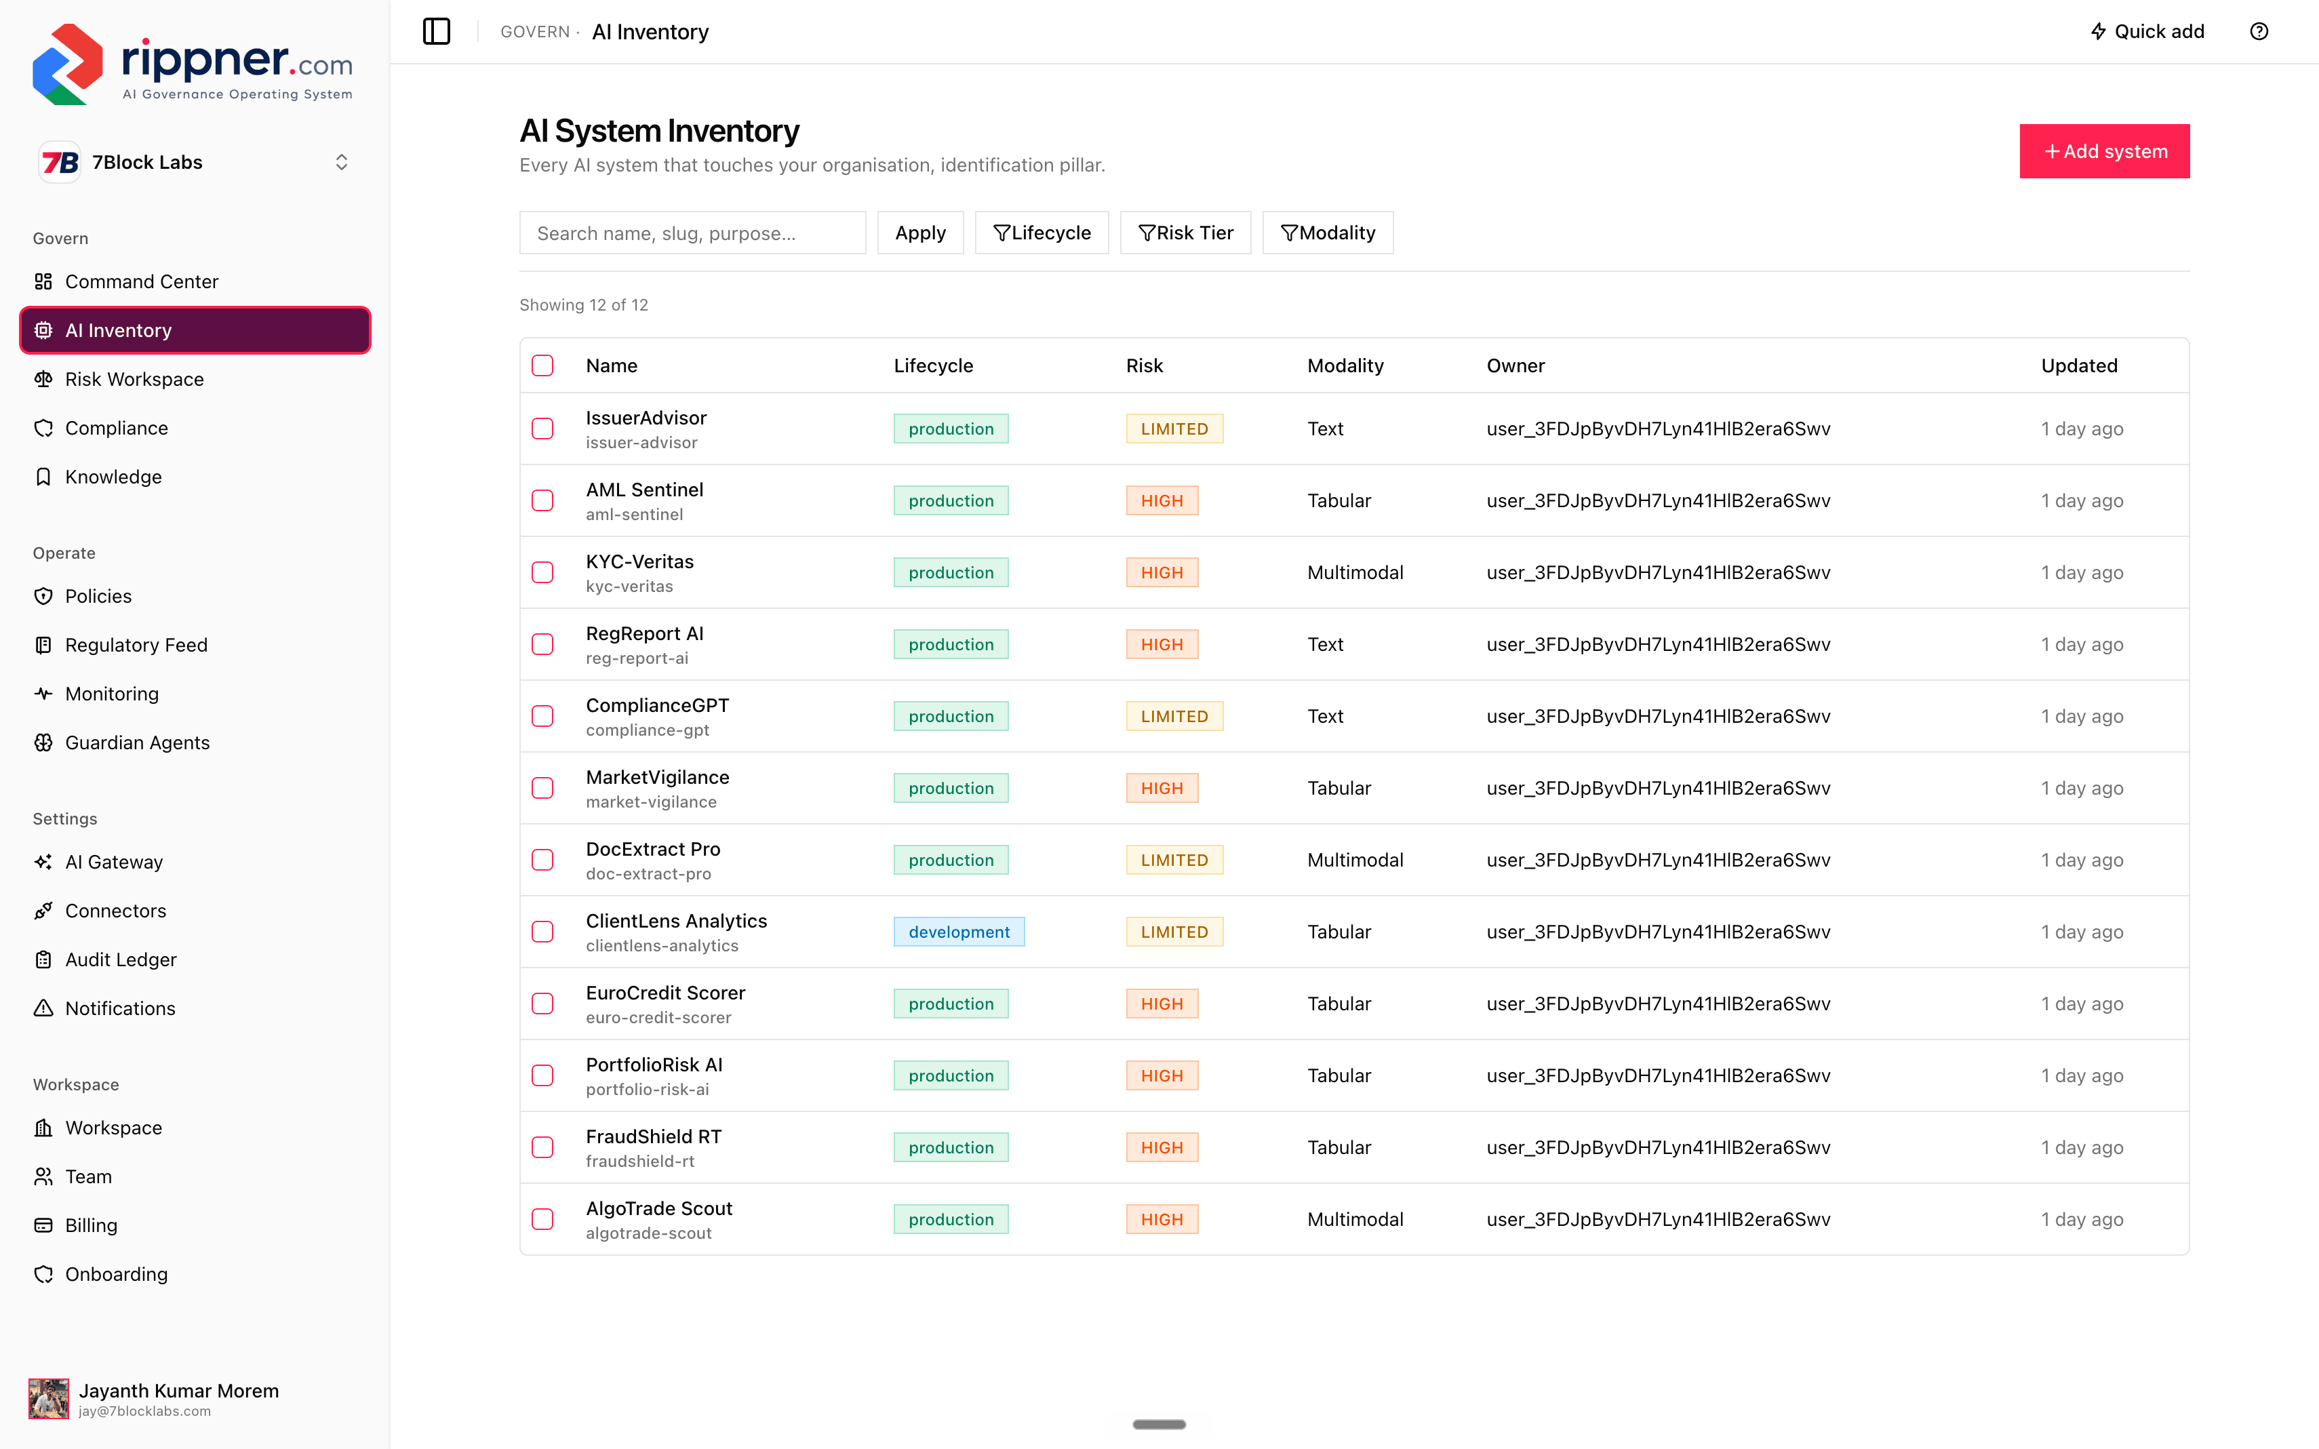Click the AI Inventory chip icon
The height and width of the screenshot is (1449, 2319).
click(43, 331)
